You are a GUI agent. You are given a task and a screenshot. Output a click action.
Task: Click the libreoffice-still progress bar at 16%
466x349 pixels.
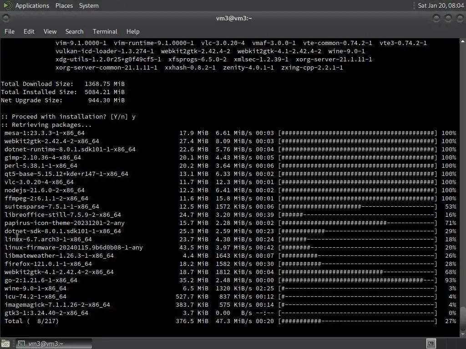(358, 215)
